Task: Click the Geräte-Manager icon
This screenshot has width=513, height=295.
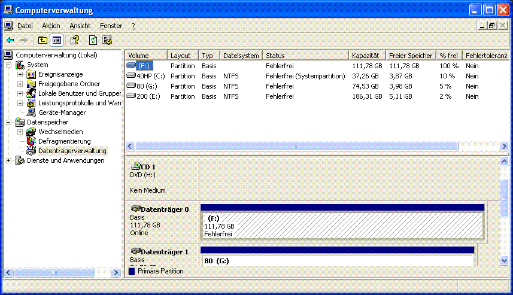Action: point(31,112)
